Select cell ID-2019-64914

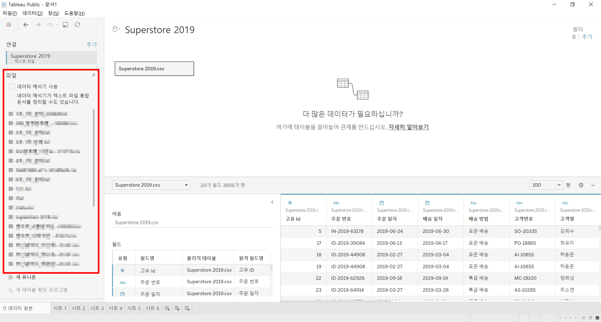pos(349,290)
